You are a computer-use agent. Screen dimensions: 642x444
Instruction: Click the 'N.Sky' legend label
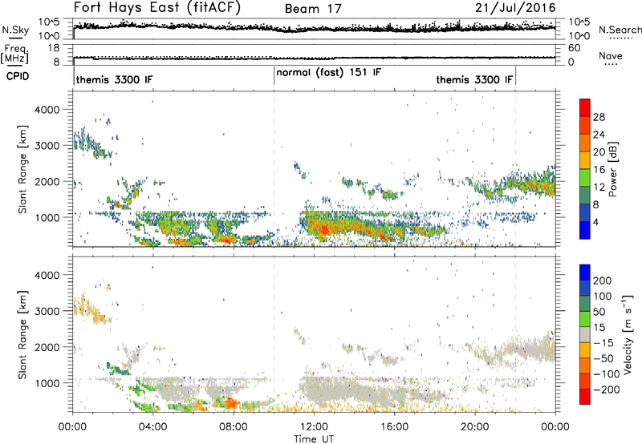point(15,30)
